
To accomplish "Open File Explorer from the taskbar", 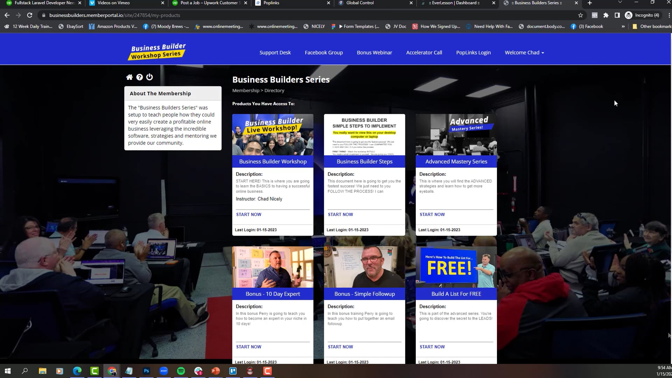I will point(42,371).
